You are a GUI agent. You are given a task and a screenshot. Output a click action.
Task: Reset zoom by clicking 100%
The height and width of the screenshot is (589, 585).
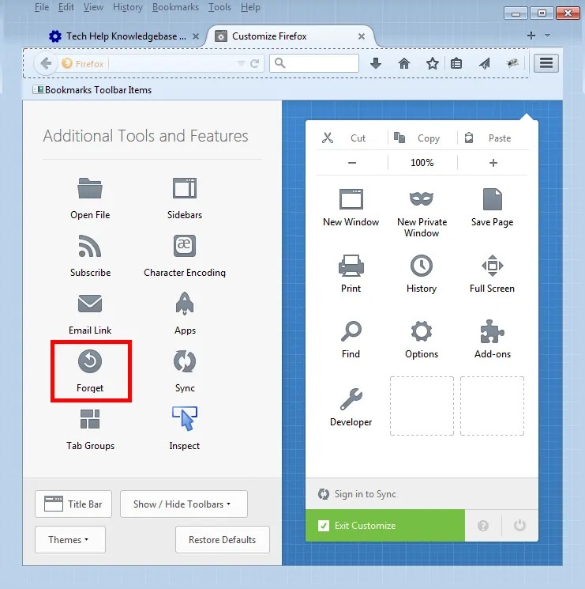pos(422,163)
